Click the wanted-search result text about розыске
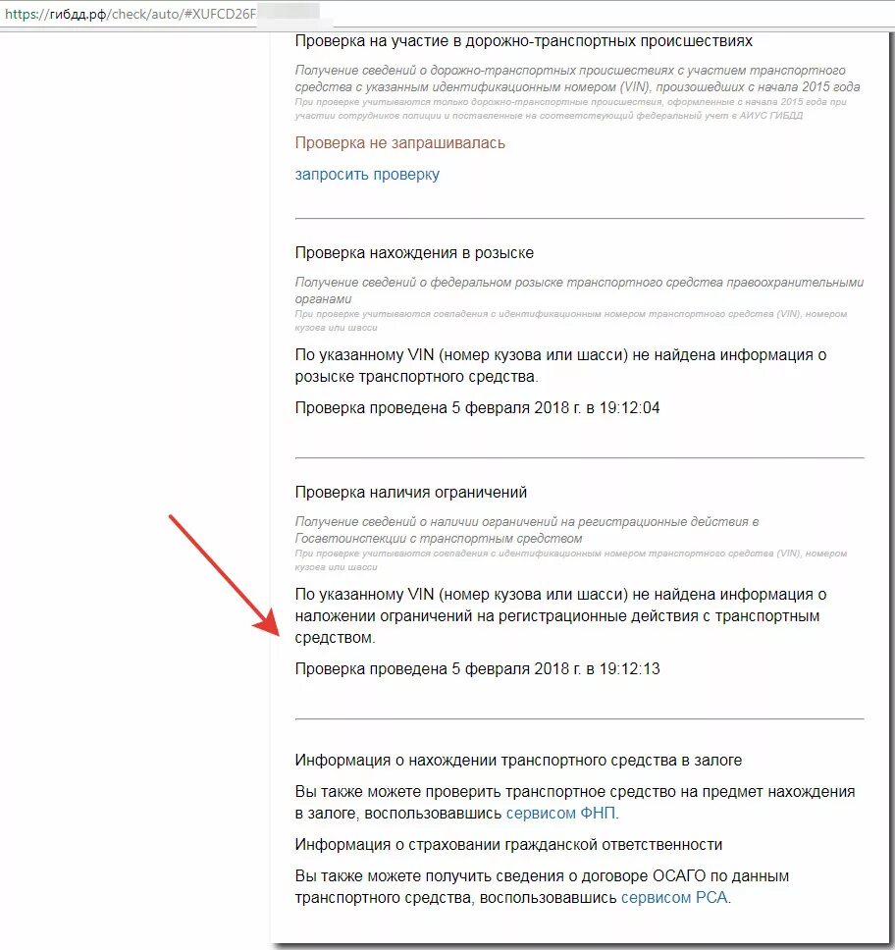 click(x=560, y=365)
